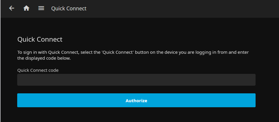This screenshot has width=279, height=122.
Task: Click the word Authorize on the blue bar
Action: tap(136, 101)
